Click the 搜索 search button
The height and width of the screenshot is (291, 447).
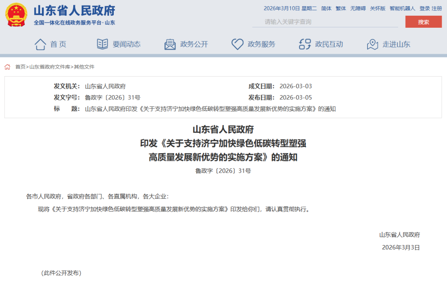click(423, 22)
